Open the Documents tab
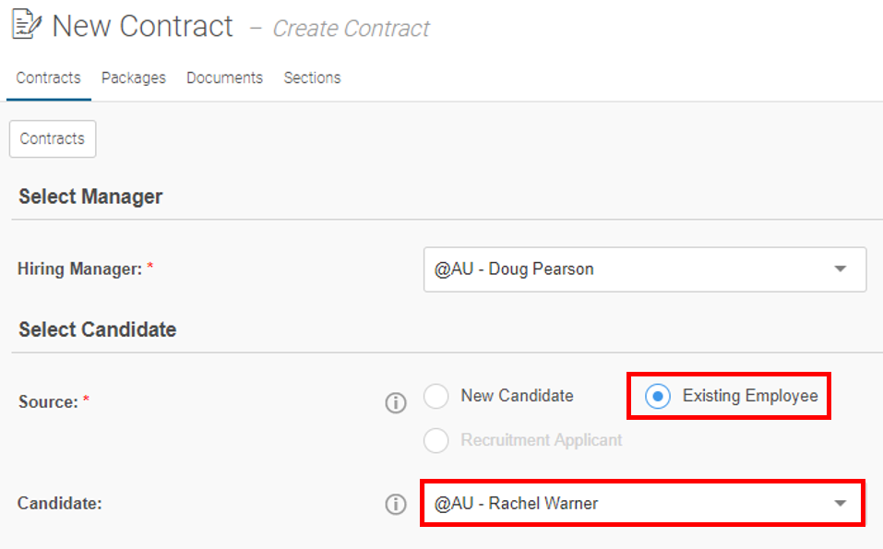This screenshot has height=549, width=883. [x=225, y=78]
